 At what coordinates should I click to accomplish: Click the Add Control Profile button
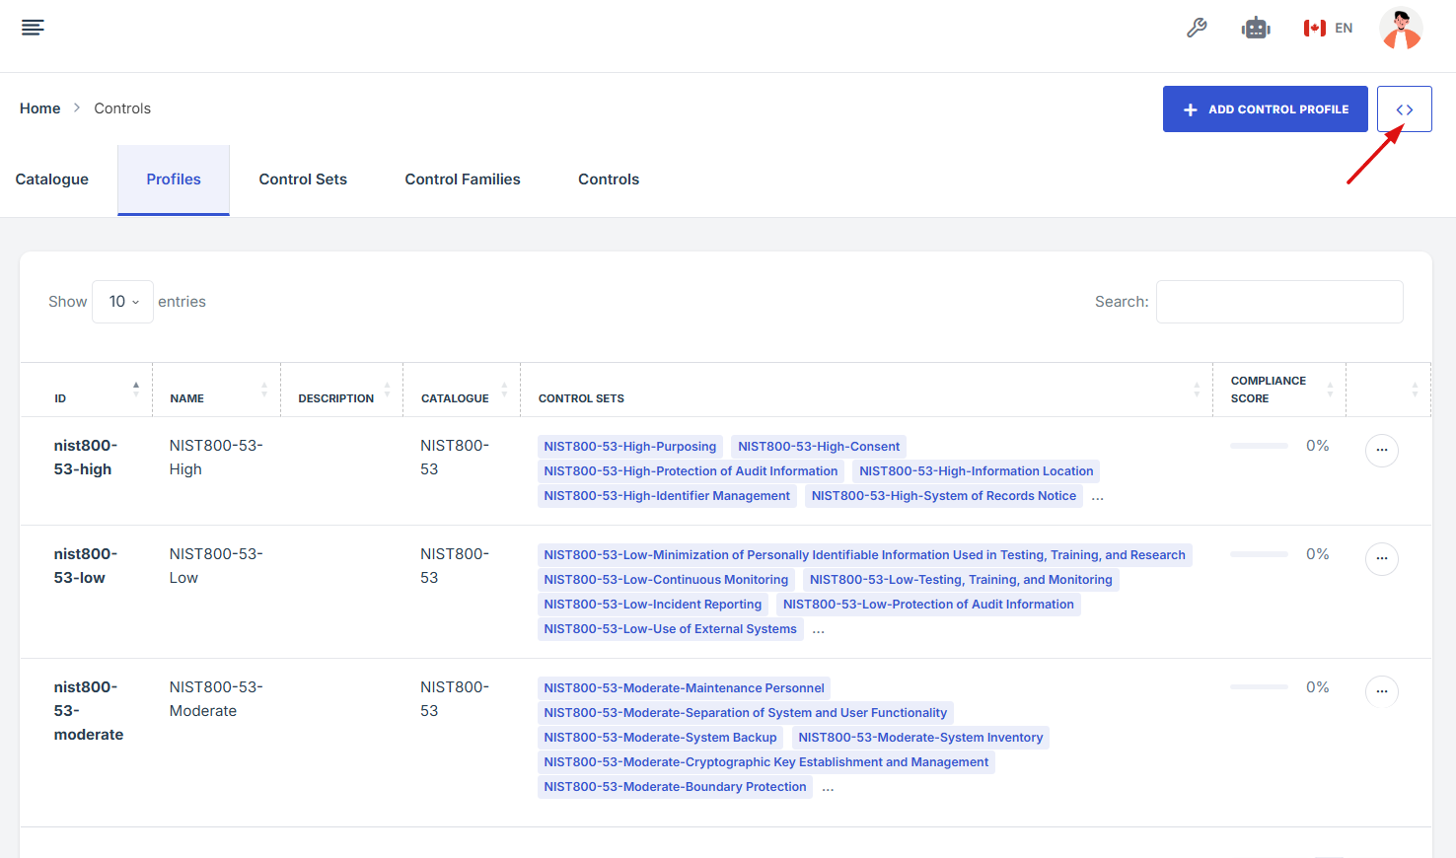point(1265,109)
